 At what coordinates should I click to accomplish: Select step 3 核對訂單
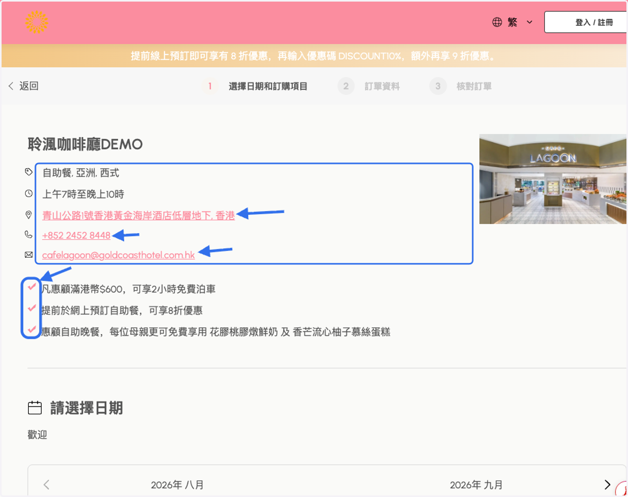coord(461,86)
